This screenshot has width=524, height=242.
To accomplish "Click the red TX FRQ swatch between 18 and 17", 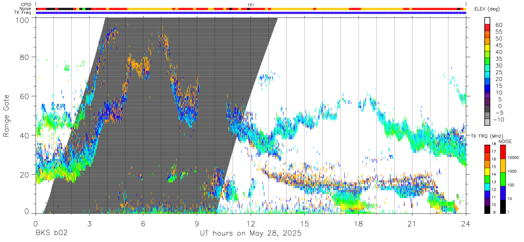I will pyautogui.click(x=487, y=148).
